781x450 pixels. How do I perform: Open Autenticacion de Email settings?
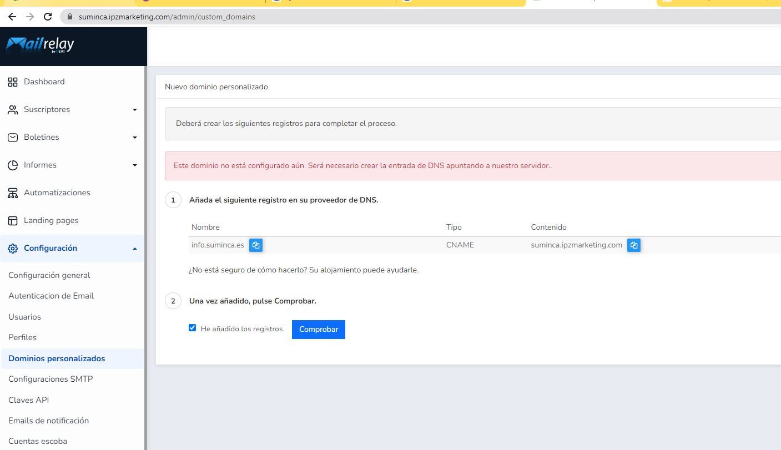coord(51,296)
